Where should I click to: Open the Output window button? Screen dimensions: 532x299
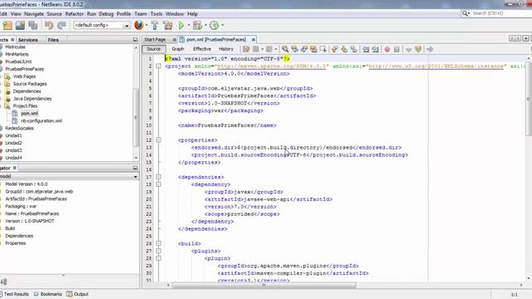77,294
